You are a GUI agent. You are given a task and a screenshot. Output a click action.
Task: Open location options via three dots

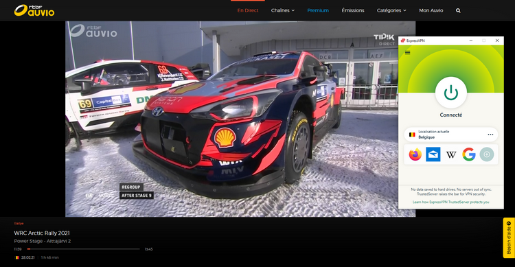point(490,135)
